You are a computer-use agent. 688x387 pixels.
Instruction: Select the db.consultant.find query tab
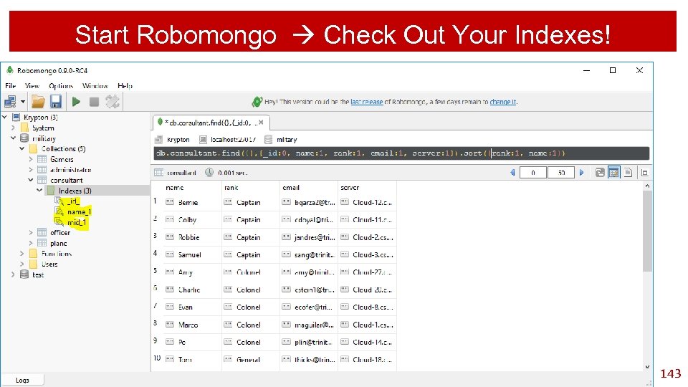click(210, 123)
